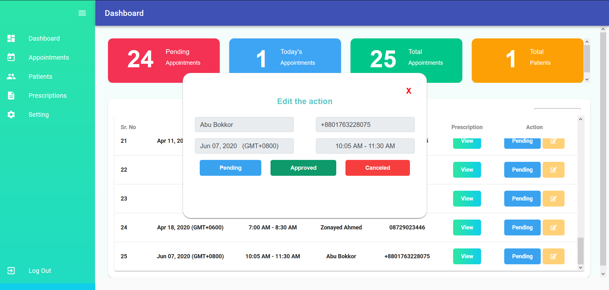This screenshot has width=609, height=290.
Task: Toggle the hamburger menu icon
Action: [x=82, y=13]
